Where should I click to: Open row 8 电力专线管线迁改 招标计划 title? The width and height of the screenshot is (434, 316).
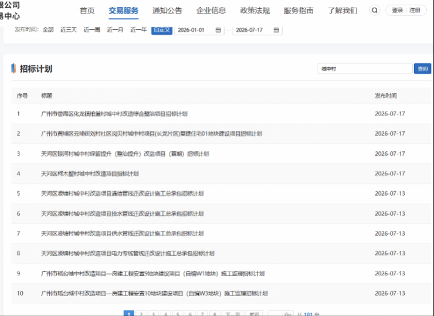(x=128, y=253)
